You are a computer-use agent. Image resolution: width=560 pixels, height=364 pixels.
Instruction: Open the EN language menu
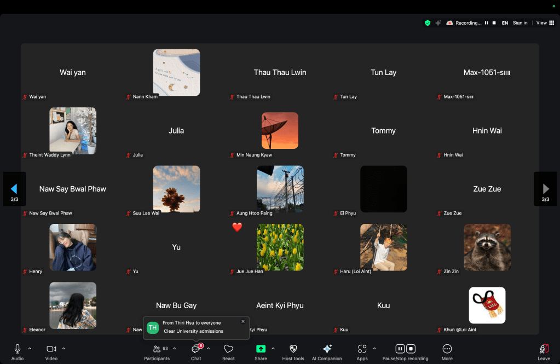[x=505, y=23]
